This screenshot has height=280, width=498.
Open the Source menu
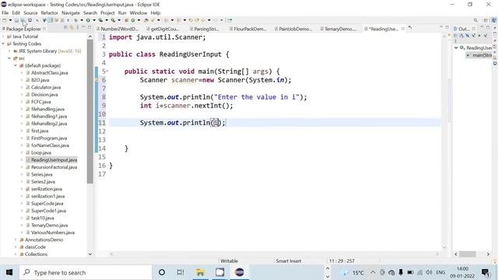[x=30, y=12]
